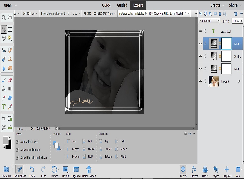The width and height of the screenshot is (244, 179).
Task: Select the Hand tool
Action: pyautogui.click(x=10, y=18)
